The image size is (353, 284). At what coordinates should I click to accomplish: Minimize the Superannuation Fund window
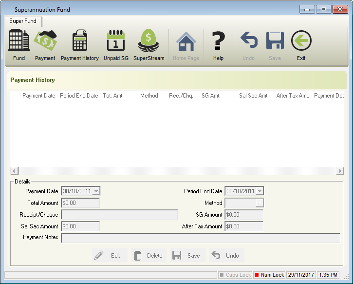[x=307, y=9]
